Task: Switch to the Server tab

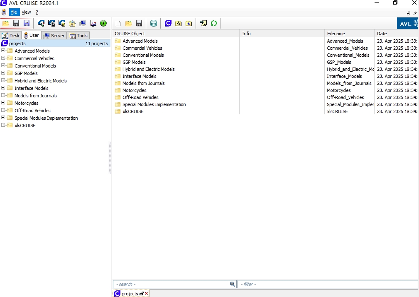Action: pyautogui.click(x=54, y=36)
